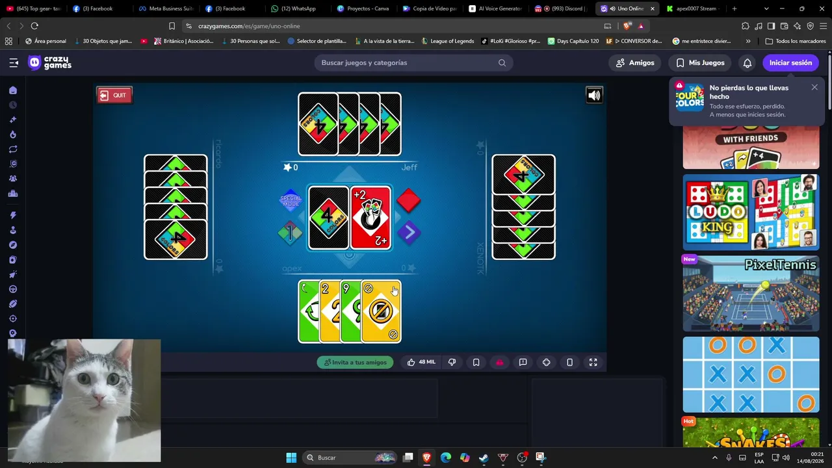Open the Tic Tac Toe game thumbnail
This screenshot has width=832, height=468.
tap(751, 374)
